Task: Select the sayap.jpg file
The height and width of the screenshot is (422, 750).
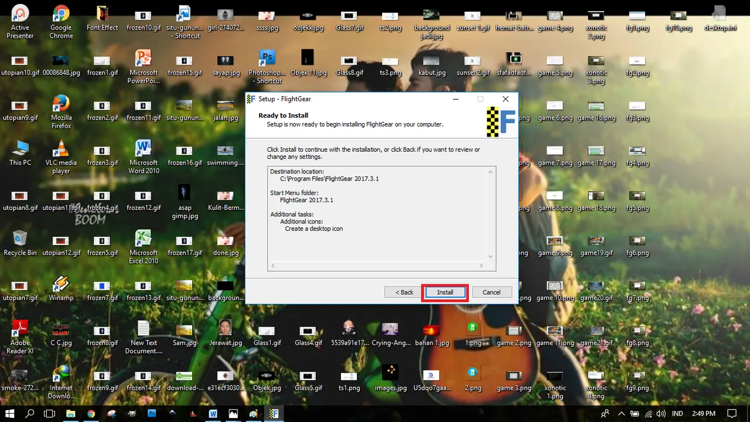Action: coord(226,64)
